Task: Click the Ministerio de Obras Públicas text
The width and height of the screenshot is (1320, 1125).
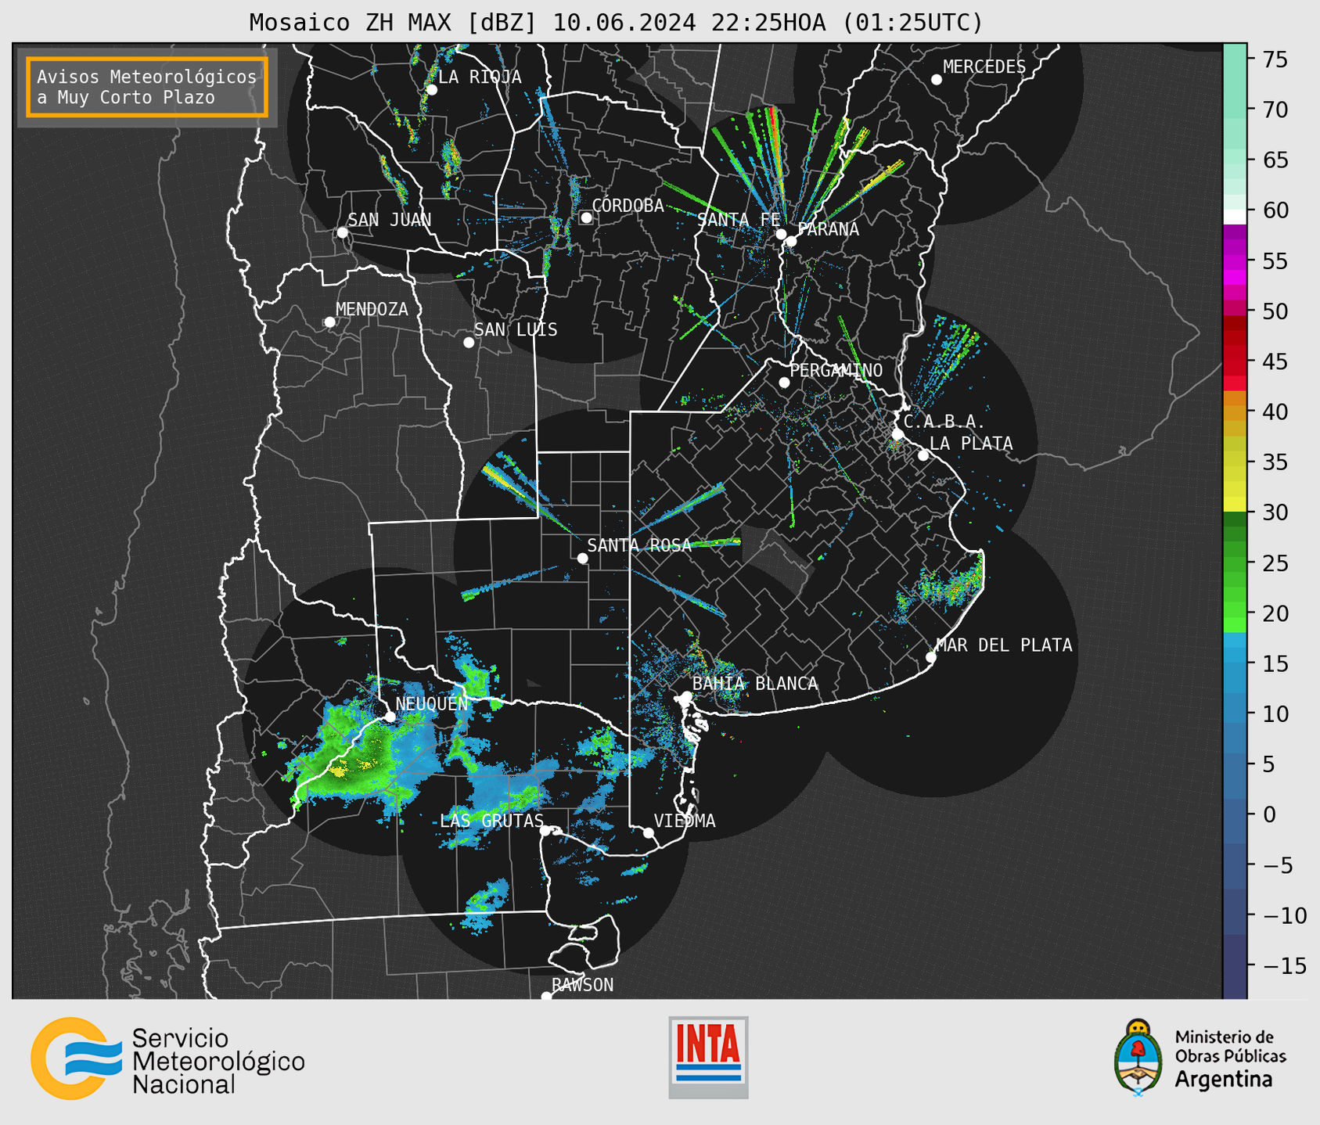Action: [x=1230, y=1047]
